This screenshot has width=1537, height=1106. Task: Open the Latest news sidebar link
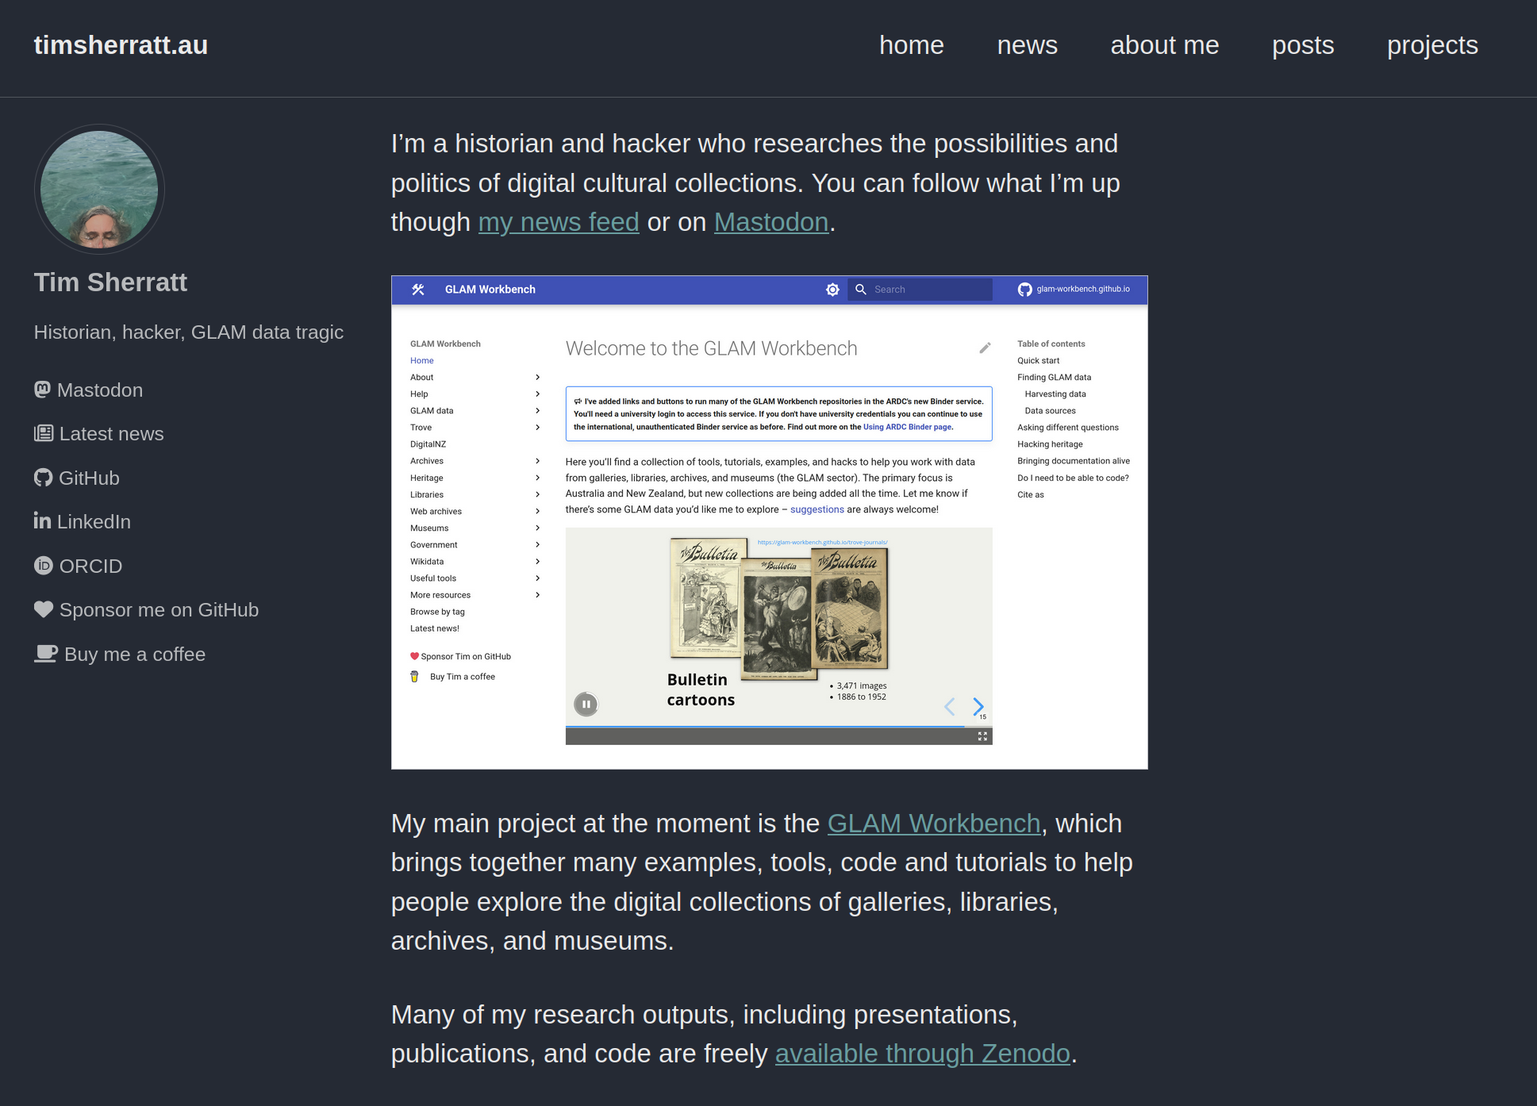[x=112, y=434]
